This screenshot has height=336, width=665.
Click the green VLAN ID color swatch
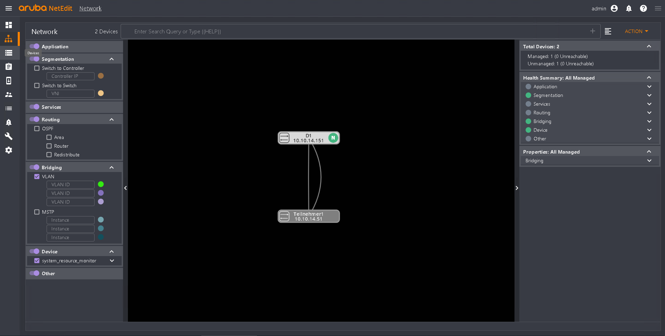(x=101, y=184)
